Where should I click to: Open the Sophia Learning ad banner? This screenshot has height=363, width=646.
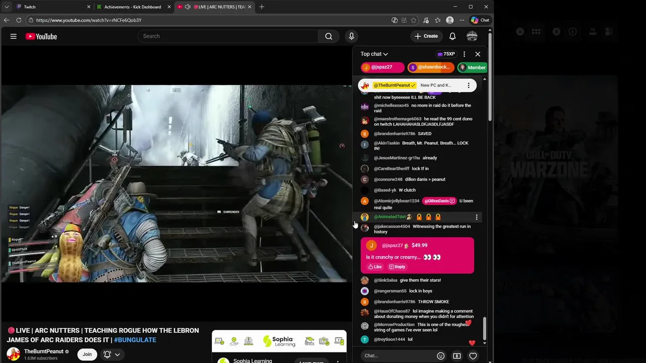click(x=279, y=341)
